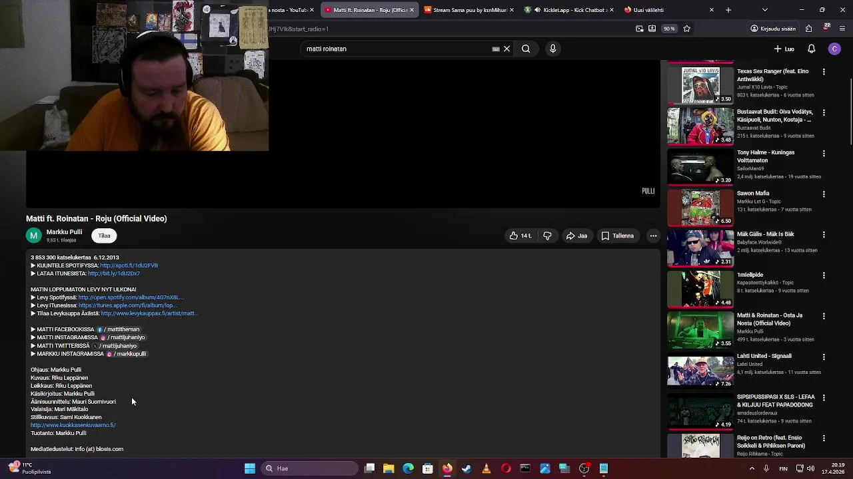Open Matti's Facebook mattitheman link

click(x=119, y=329)
